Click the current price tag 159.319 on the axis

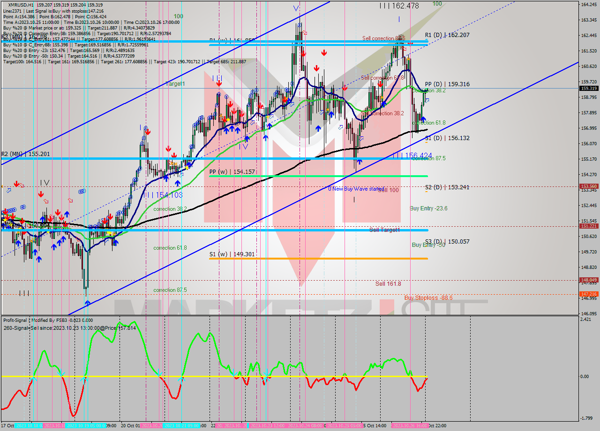coord(589,88)
